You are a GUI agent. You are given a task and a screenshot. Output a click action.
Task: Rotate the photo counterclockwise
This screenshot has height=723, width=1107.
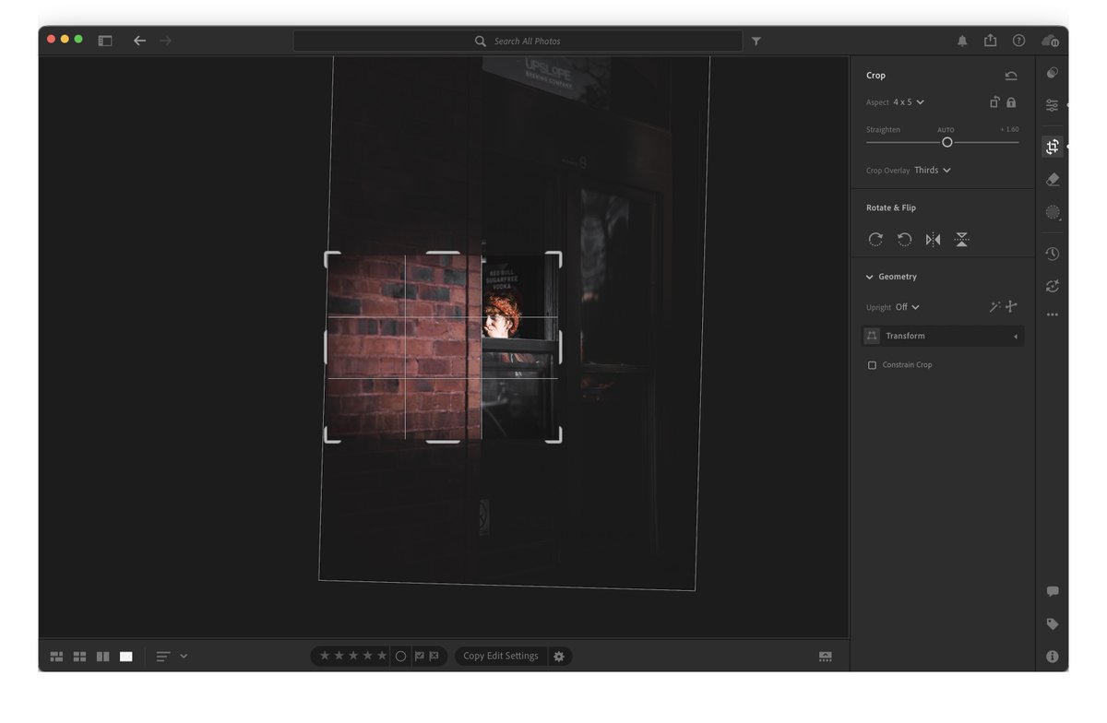[904, 239]
